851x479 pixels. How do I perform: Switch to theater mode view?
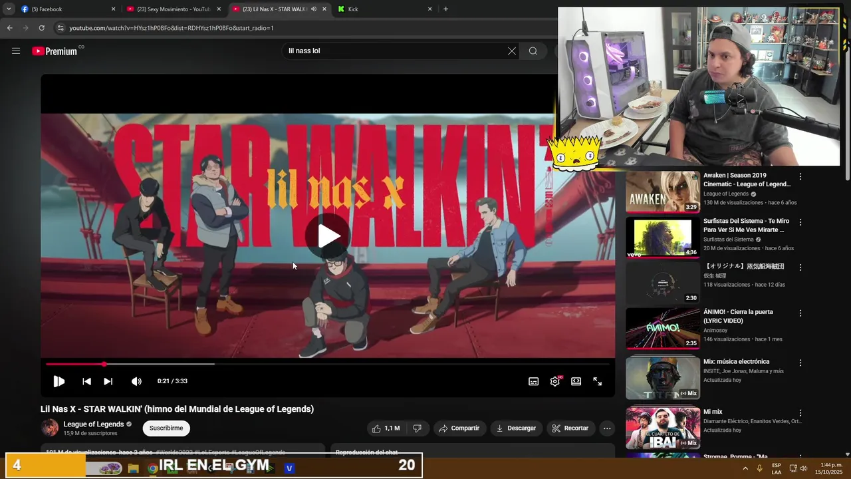click(576, 381)
